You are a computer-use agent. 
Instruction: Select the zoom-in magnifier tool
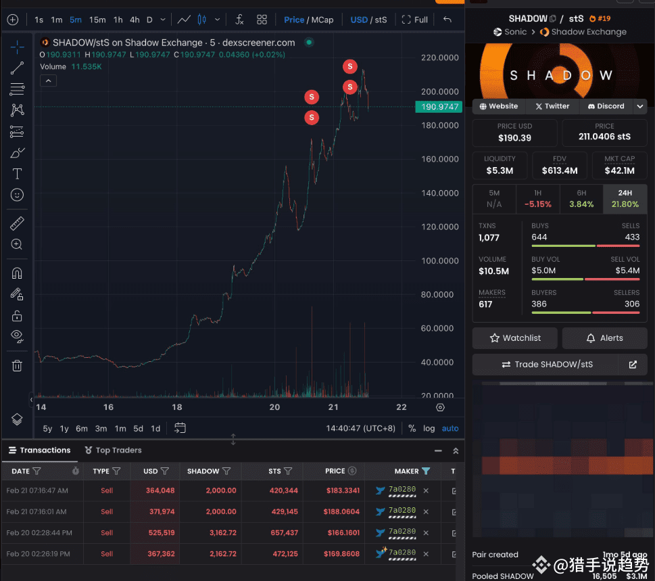[x=17, y=244]
